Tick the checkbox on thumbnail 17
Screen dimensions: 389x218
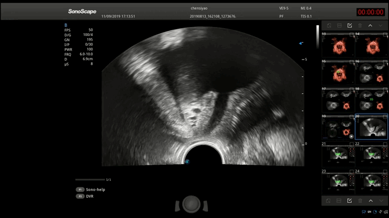(352, 89)
